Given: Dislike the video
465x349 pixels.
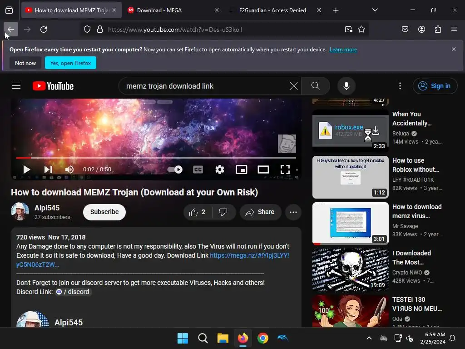Looking at the screenshot, I should (223, 212).
